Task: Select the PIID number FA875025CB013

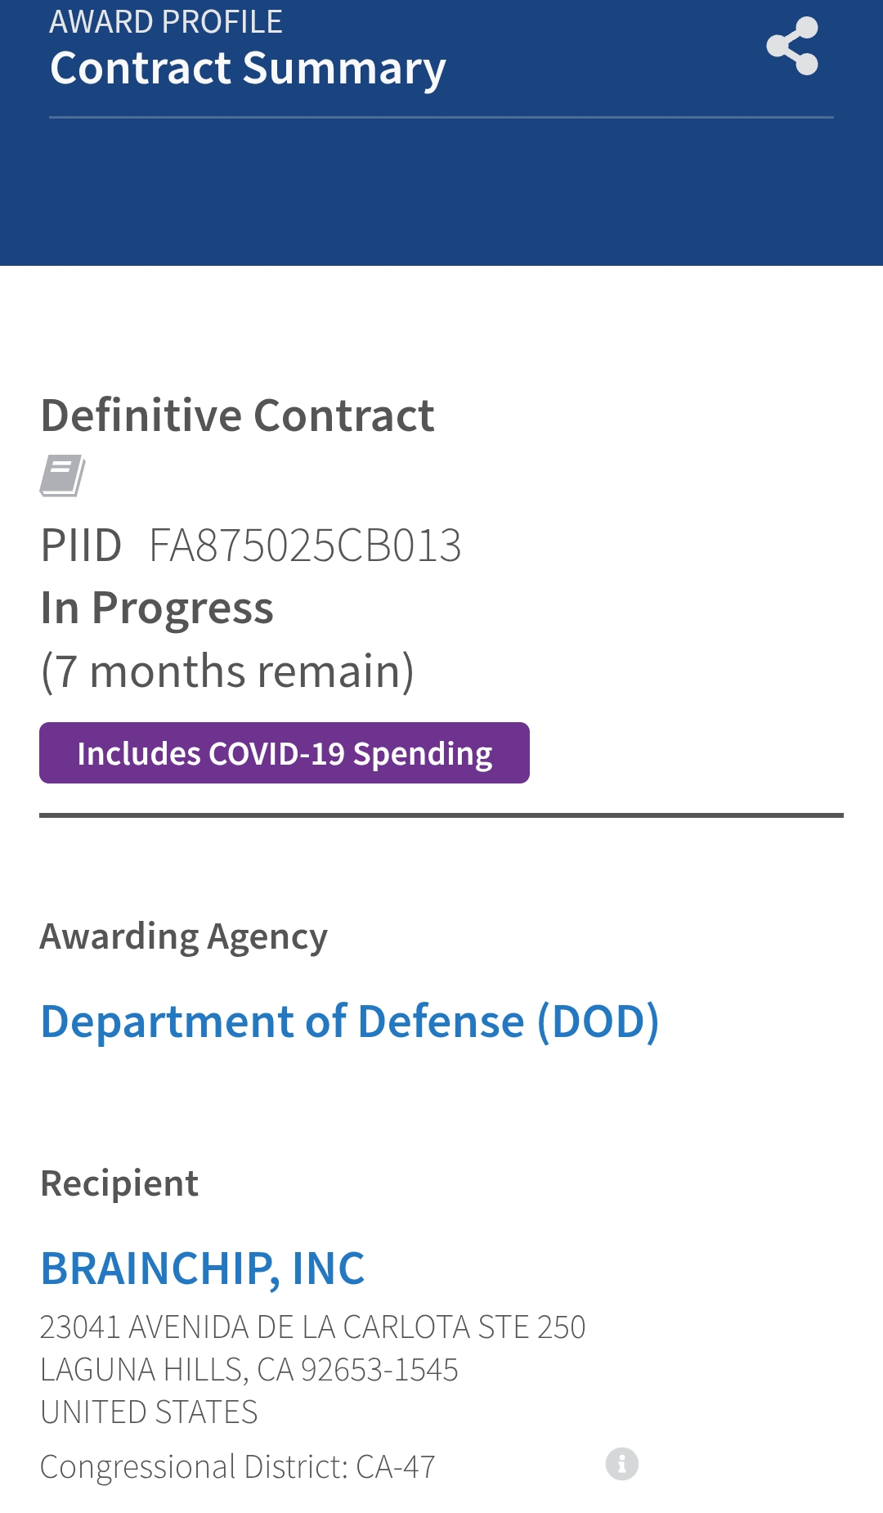Action: click(x=305, y=545)
